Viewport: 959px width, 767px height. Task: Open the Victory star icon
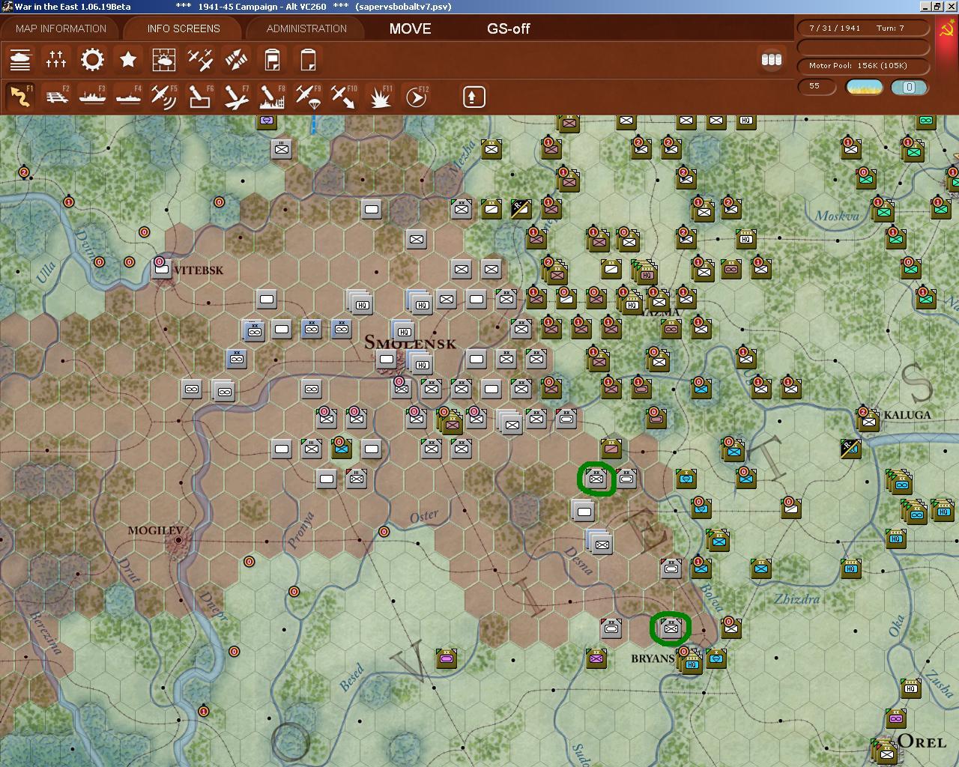128,59
